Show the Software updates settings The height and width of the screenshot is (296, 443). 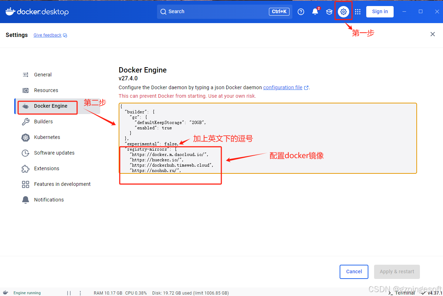click(57, 153)
